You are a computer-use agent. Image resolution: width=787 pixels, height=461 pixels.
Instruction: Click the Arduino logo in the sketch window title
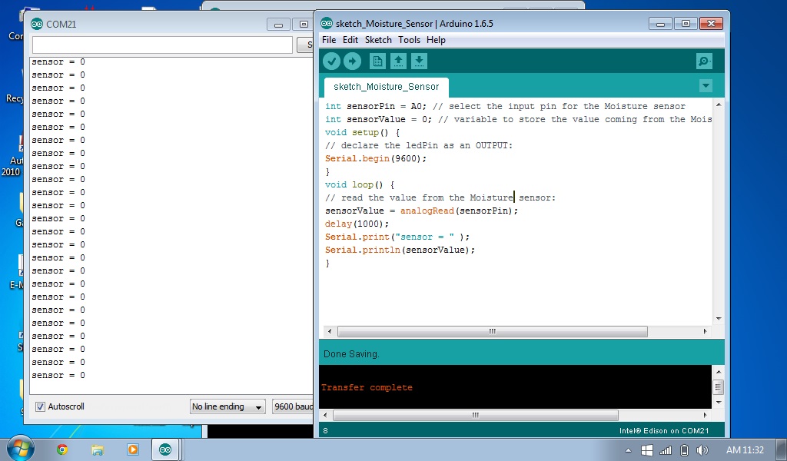point(326,23)
